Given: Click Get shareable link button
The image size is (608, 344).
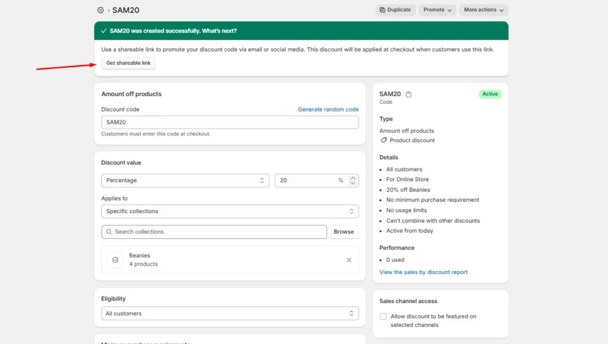Looking at the screenshot, I should [128, 63].
